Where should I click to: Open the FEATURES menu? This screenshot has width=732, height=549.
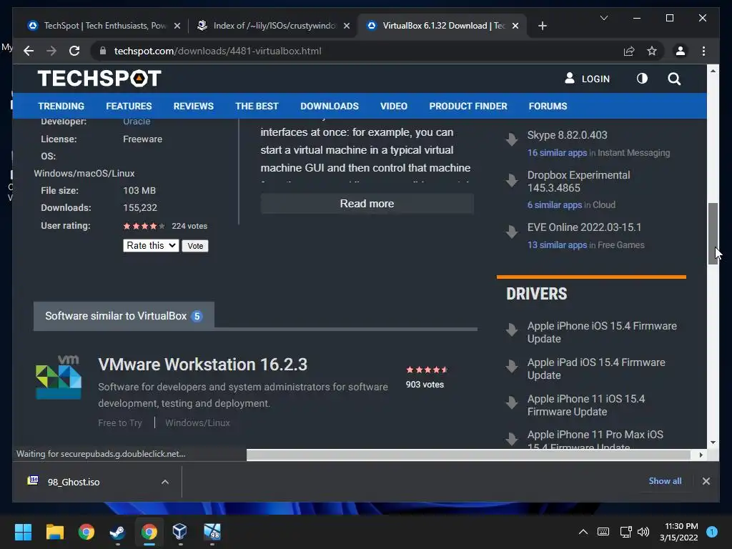click(129, 106)
